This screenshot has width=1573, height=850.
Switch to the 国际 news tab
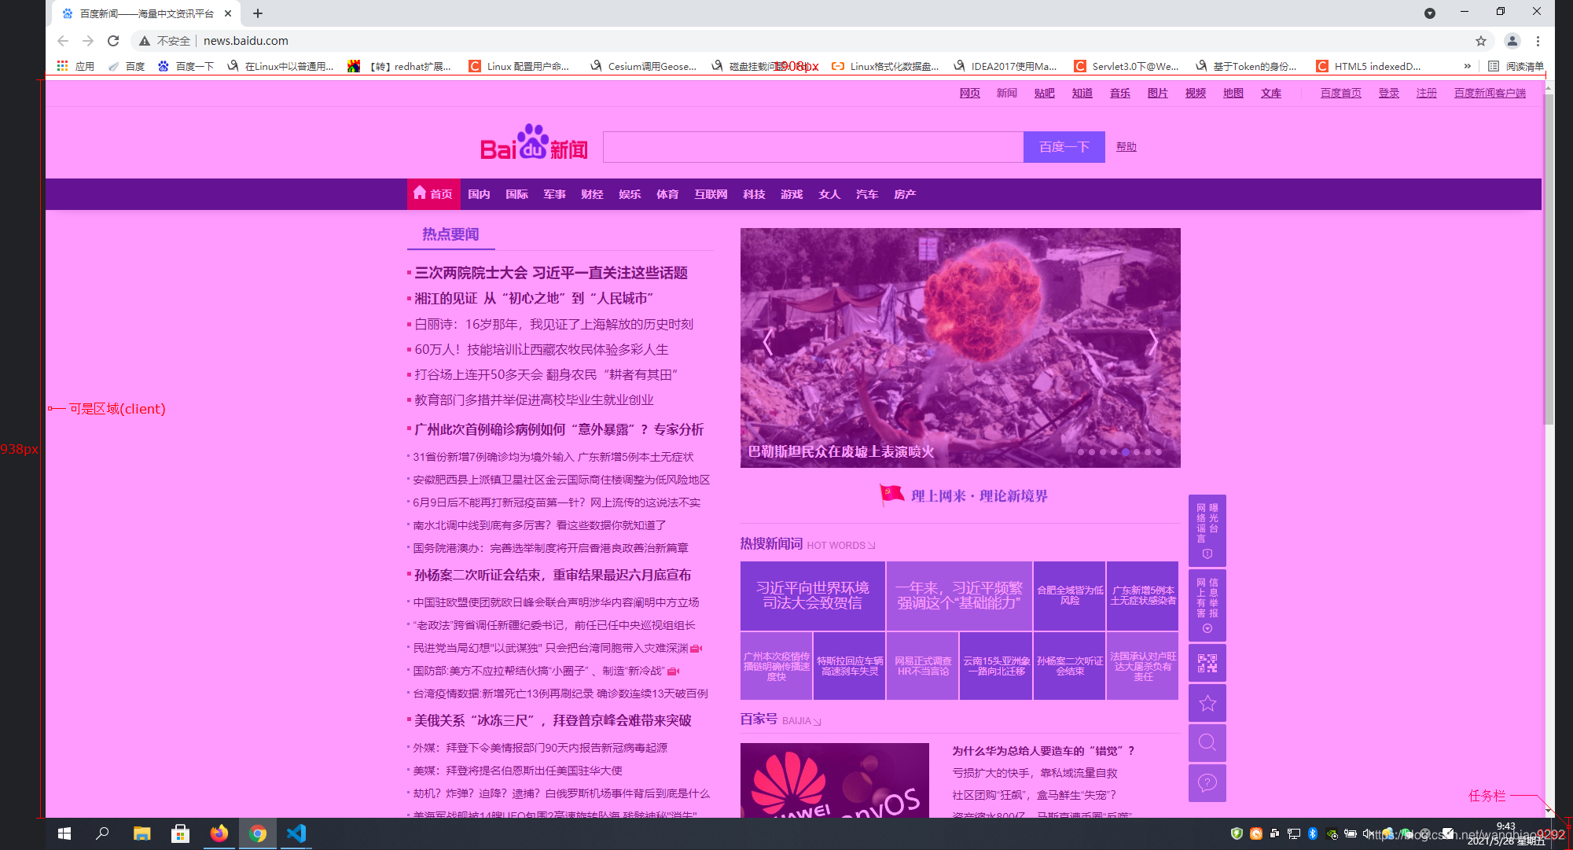tap(516, 194)
